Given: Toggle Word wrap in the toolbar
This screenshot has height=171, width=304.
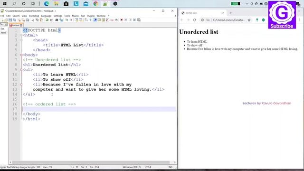Looking at the screenshot, I should point(86,20).
